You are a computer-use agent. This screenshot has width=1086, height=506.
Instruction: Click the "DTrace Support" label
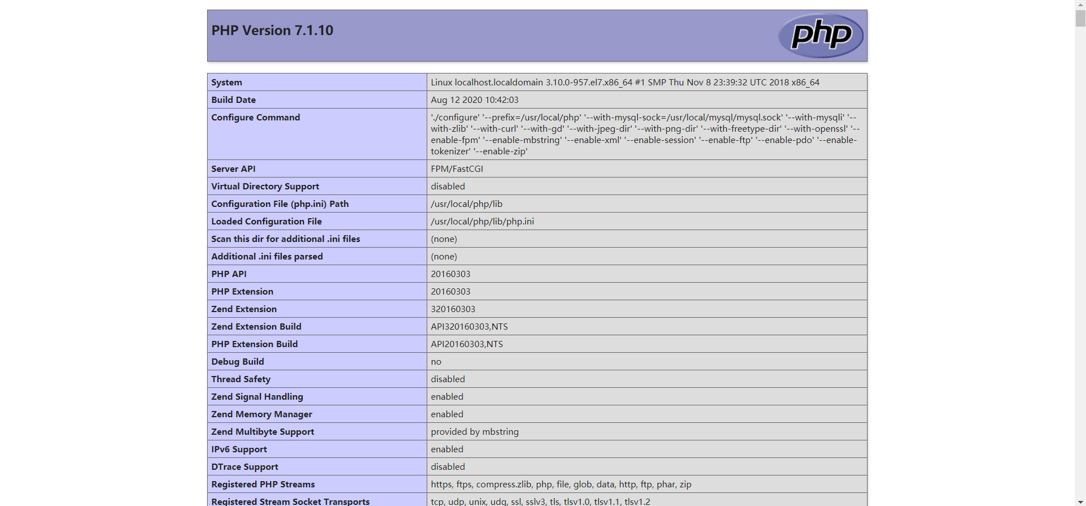click(x=244, y=467)
